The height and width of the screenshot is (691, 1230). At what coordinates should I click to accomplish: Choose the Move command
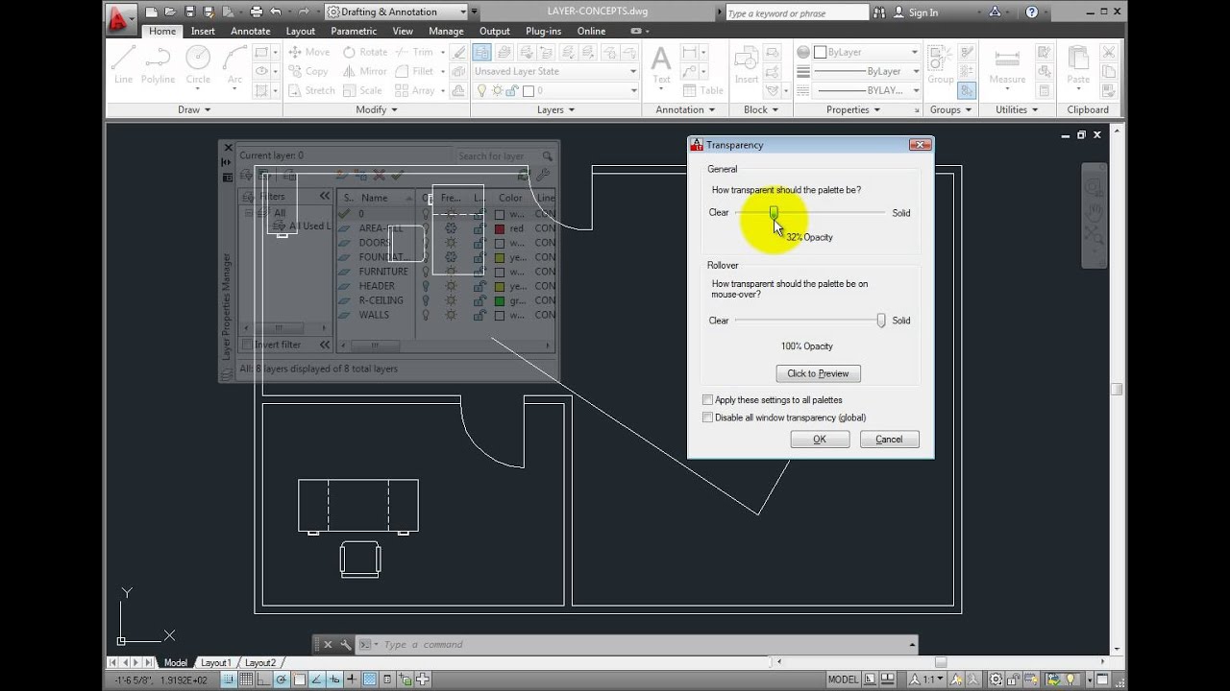click(x=308, y=52)
